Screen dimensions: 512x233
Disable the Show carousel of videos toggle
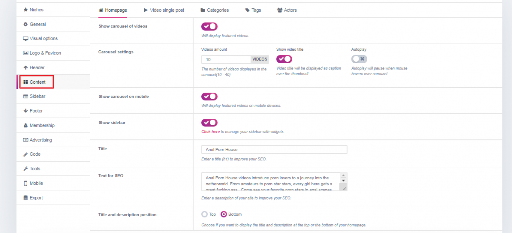pyautogui.click(x=209, y=26)
